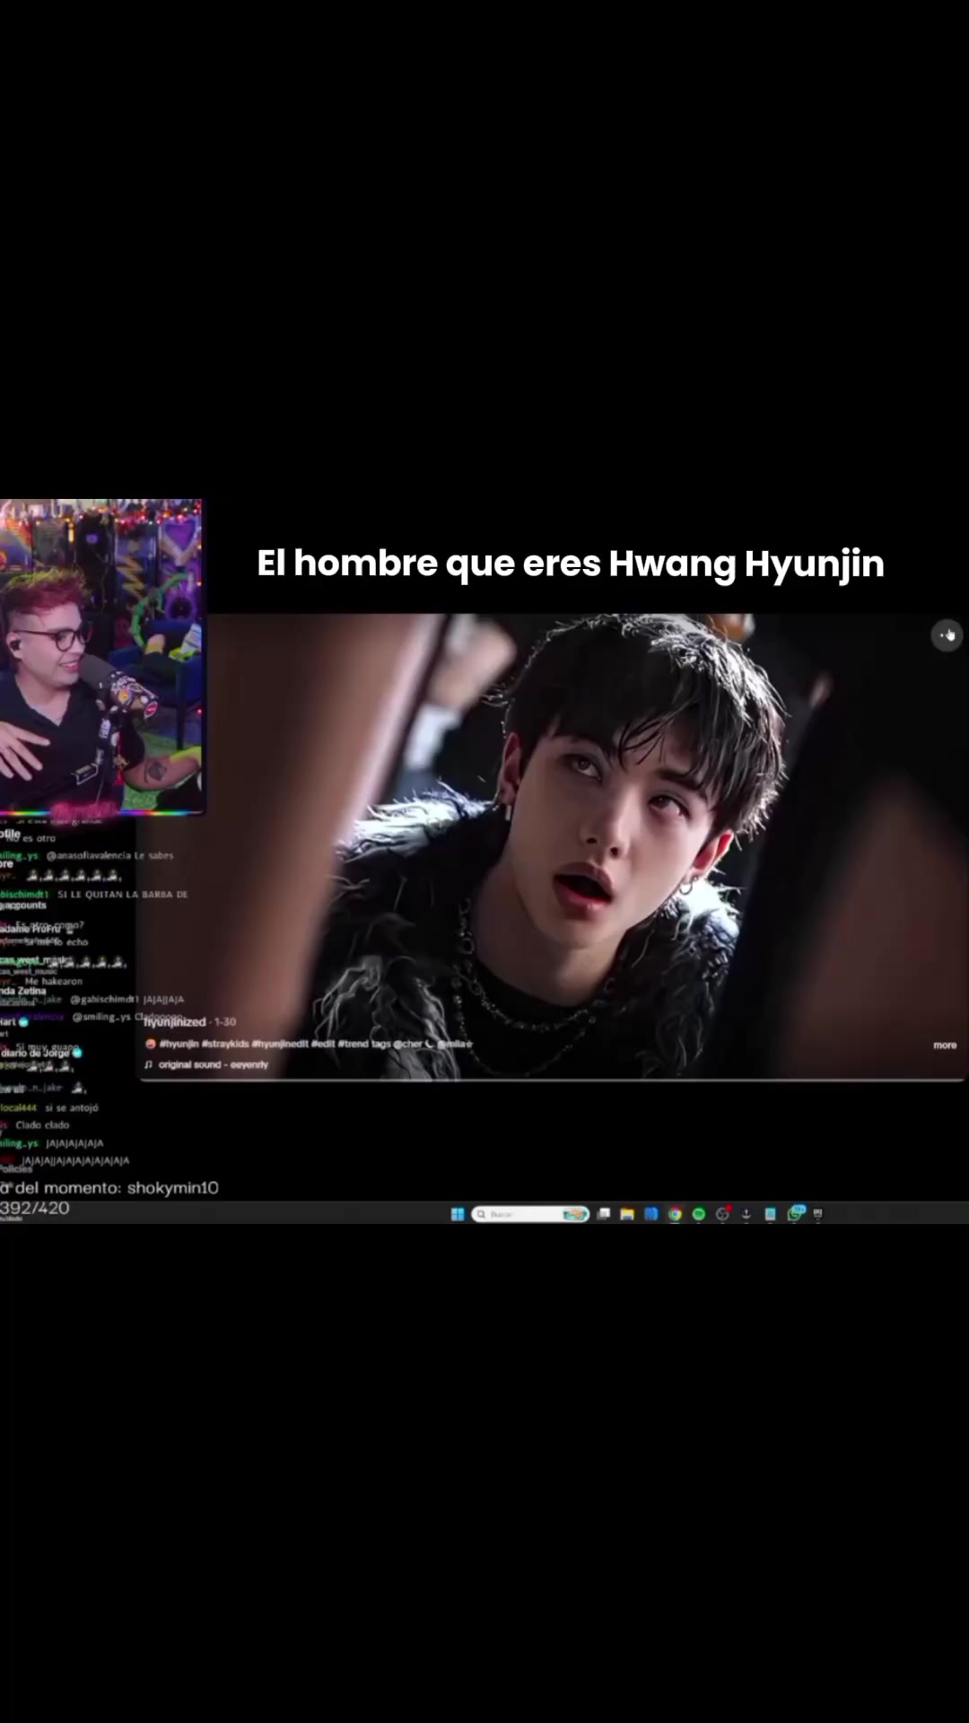Click the streamer webcam overlay
The image size is (969, 1723).
point(101,657)
